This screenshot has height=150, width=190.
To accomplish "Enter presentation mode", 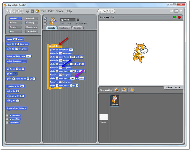I will coord(181,11).
